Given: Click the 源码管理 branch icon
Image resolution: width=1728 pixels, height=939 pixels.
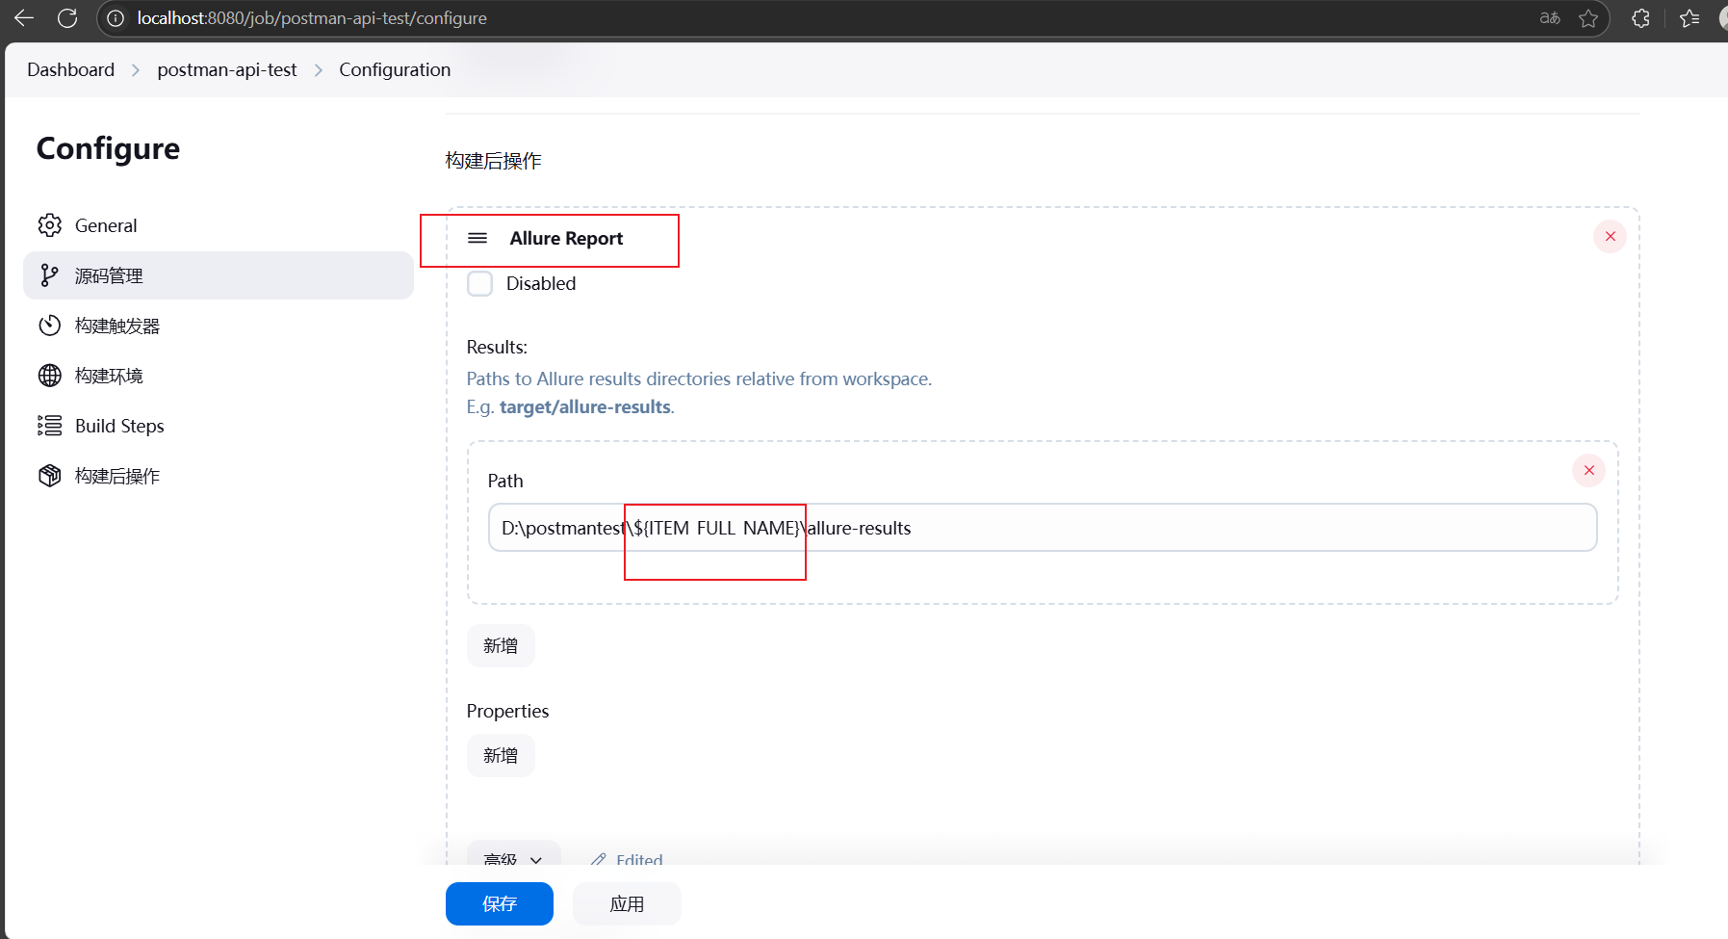Looking at the screenshot, I should pyautogui.click(x=50, y=275).
